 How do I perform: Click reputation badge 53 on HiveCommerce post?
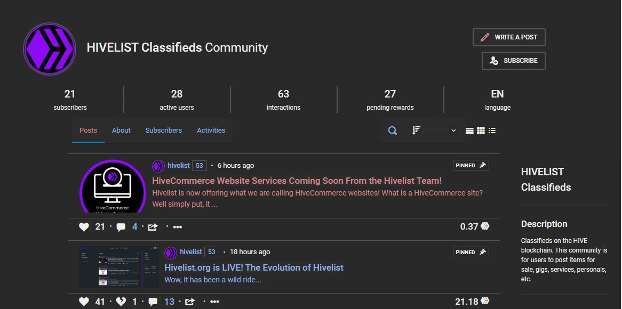[x=200, y=166]
